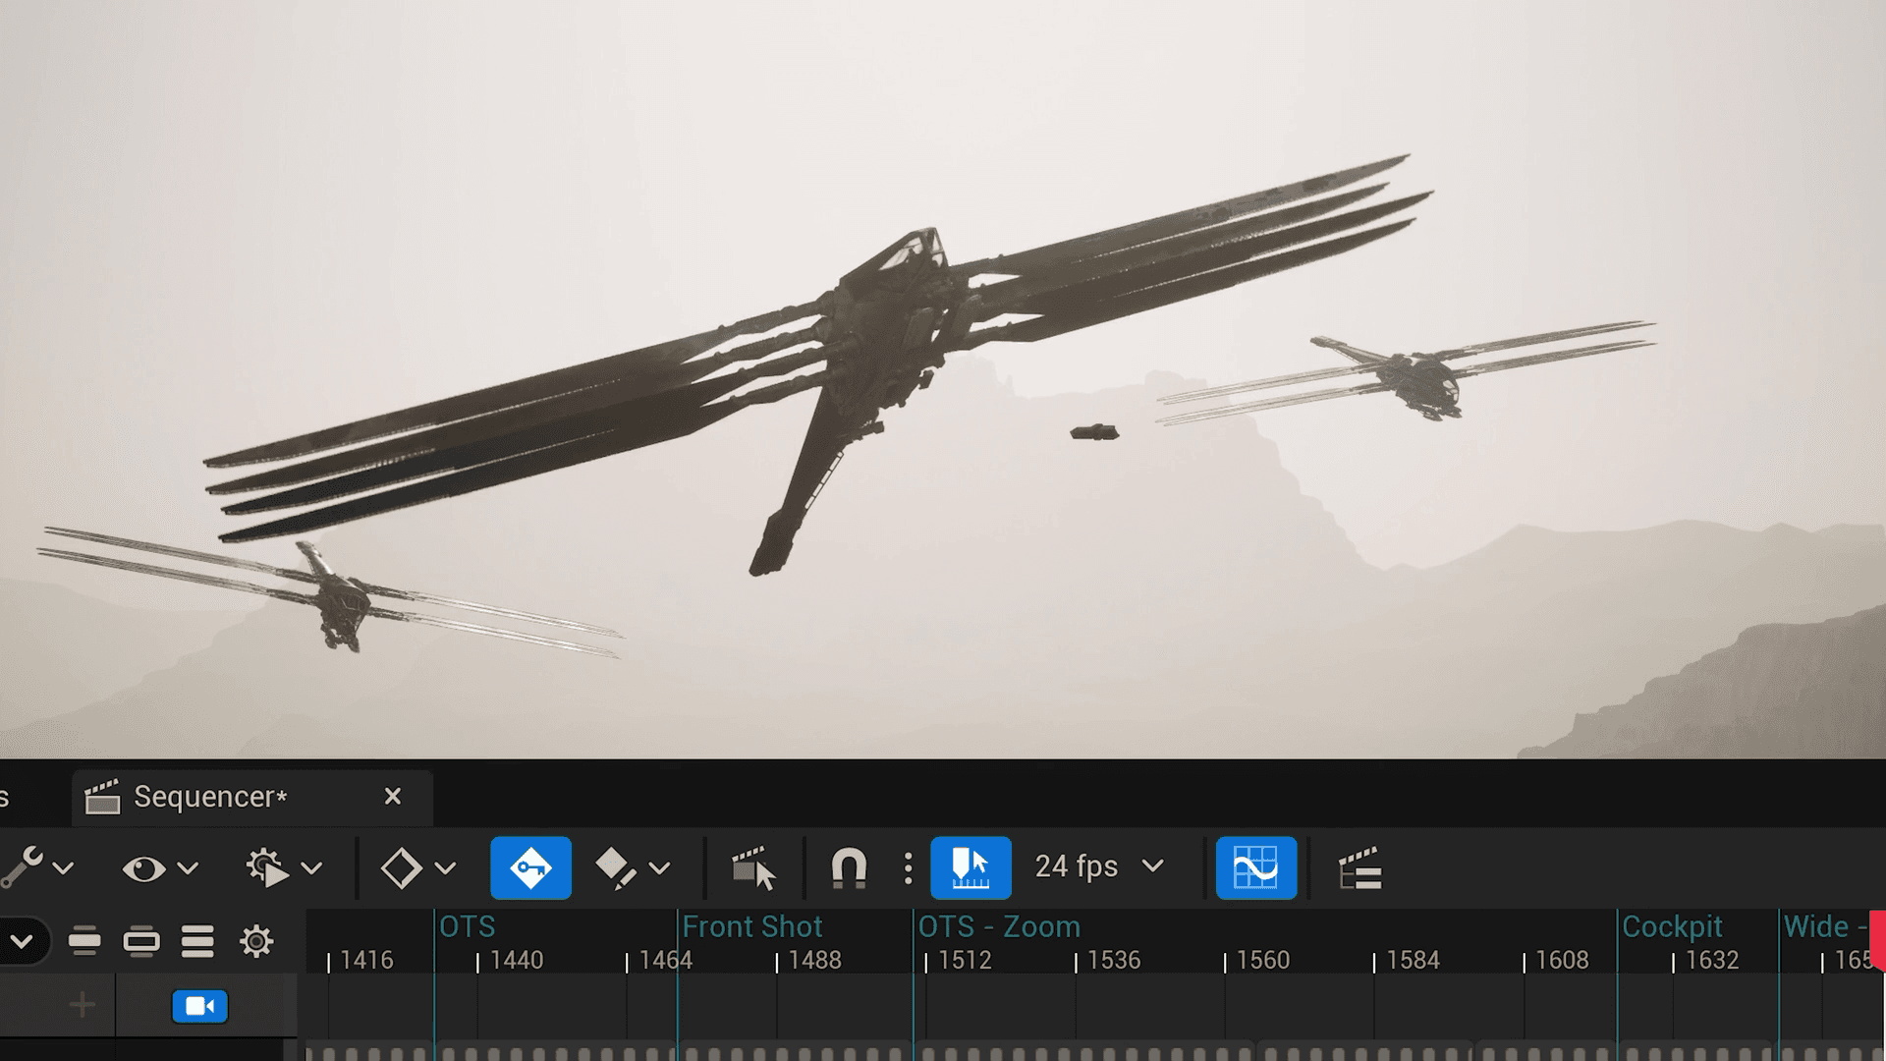This screenshot has height=1061, width=1886.
Task: Toggle the playhead marker cursor button
Action: click(971, 867)
